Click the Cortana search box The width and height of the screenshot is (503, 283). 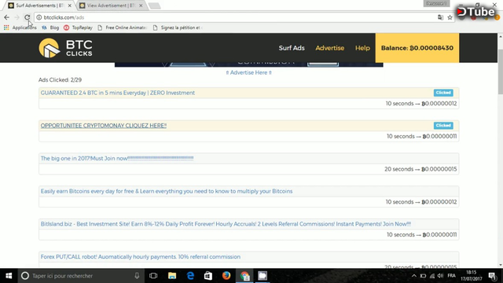[81, 276]
